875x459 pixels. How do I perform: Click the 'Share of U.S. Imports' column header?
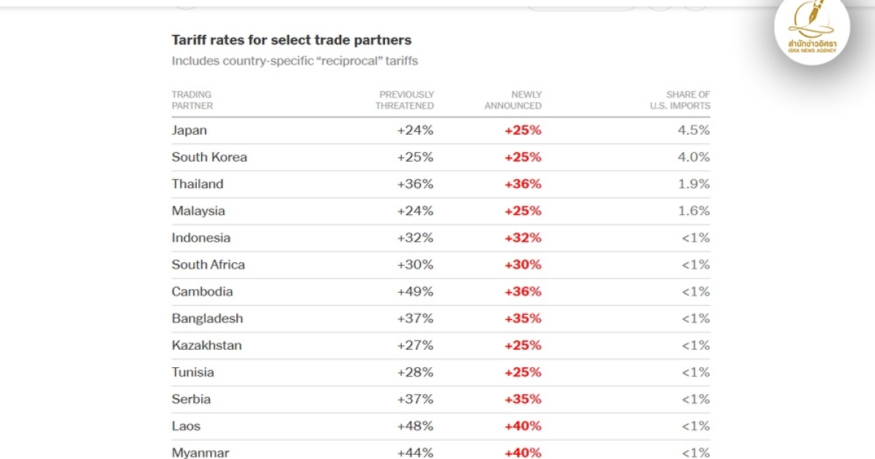tap(680, 100)
